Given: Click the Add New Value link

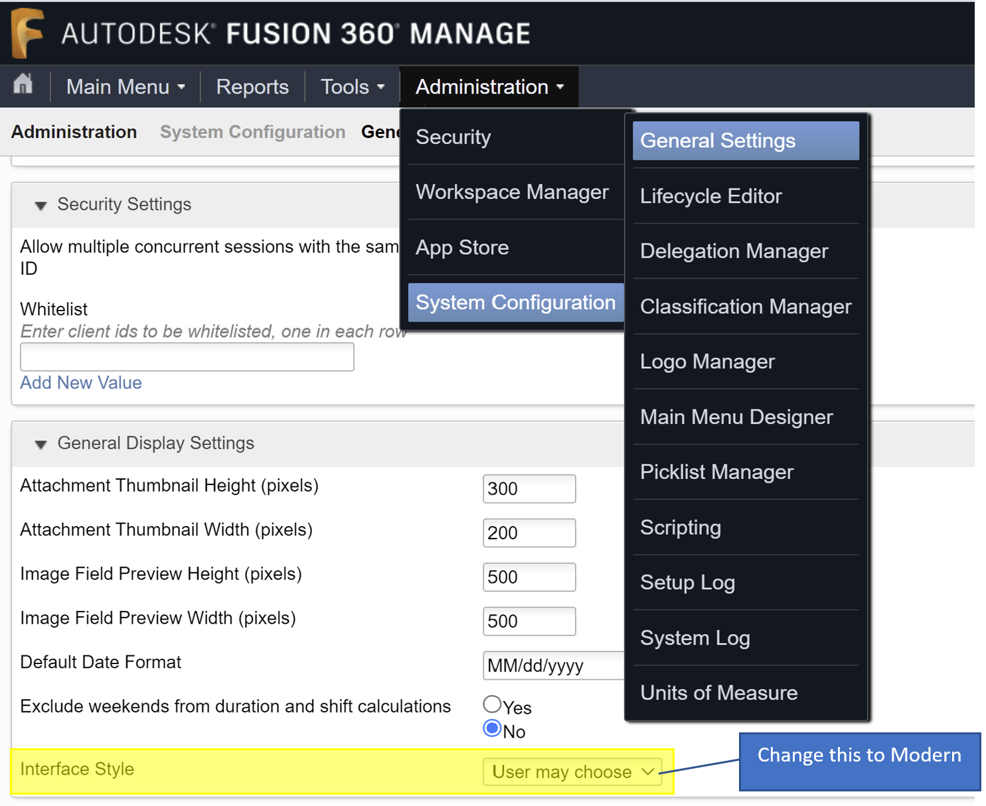Looking at the screenshot, I should [80, 383].
